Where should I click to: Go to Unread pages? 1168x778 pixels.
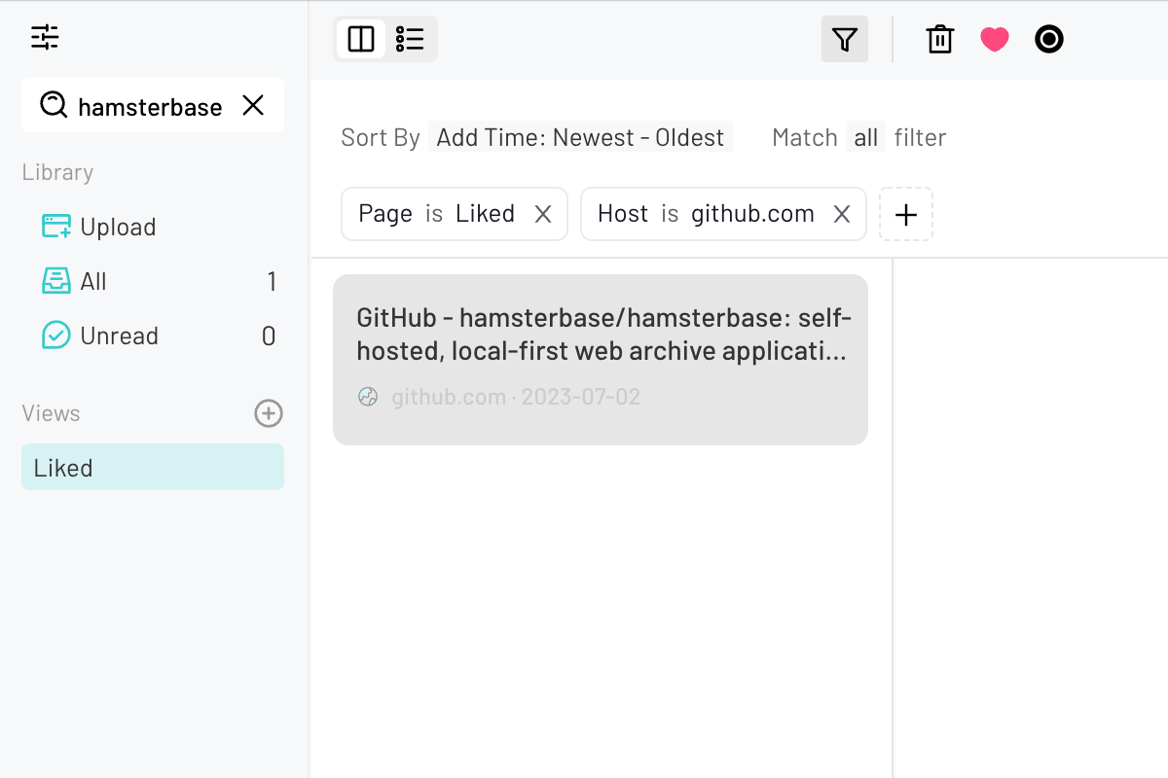coord(118,336)
